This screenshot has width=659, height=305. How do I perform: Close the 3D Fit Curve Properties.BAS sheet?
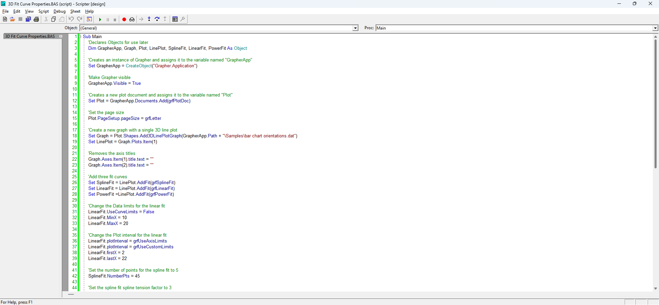[x=61, y=36]
